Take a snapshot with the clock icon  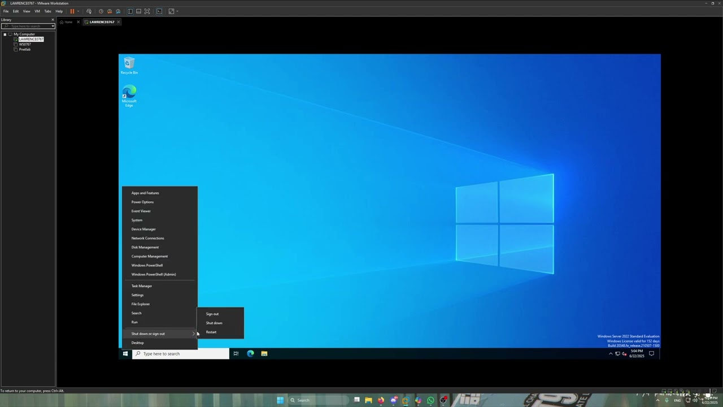[x=101, y=11]
